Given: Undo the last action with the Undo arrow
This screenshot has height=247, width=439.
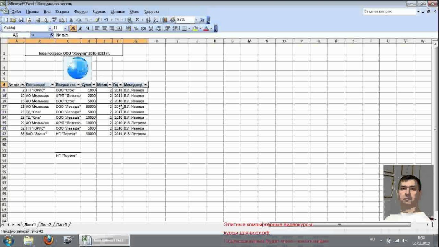Looking at the screenshot, I should (x=106, y=20).
